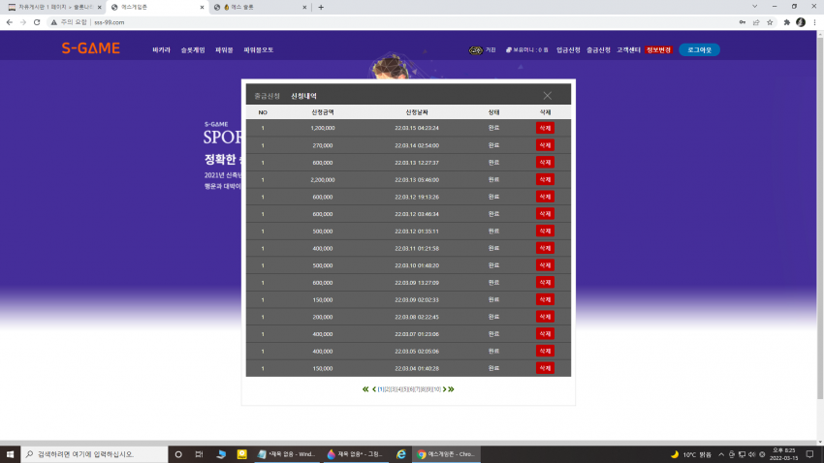Open the Chrome three-dot menu
Viewport: 824px width, 463px height.
tap(814, 22)
